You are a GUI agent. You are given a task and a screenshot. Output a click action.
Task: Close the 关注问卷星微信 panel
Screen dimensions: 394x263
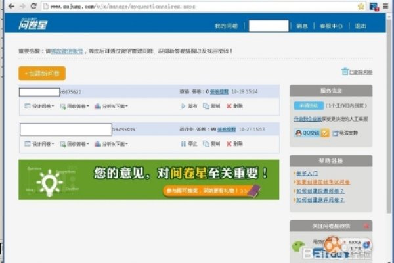pos(366,226)
